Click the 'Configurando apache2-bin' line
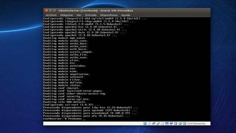Viewport: 236px width, 133px height. tap(83, 27)
